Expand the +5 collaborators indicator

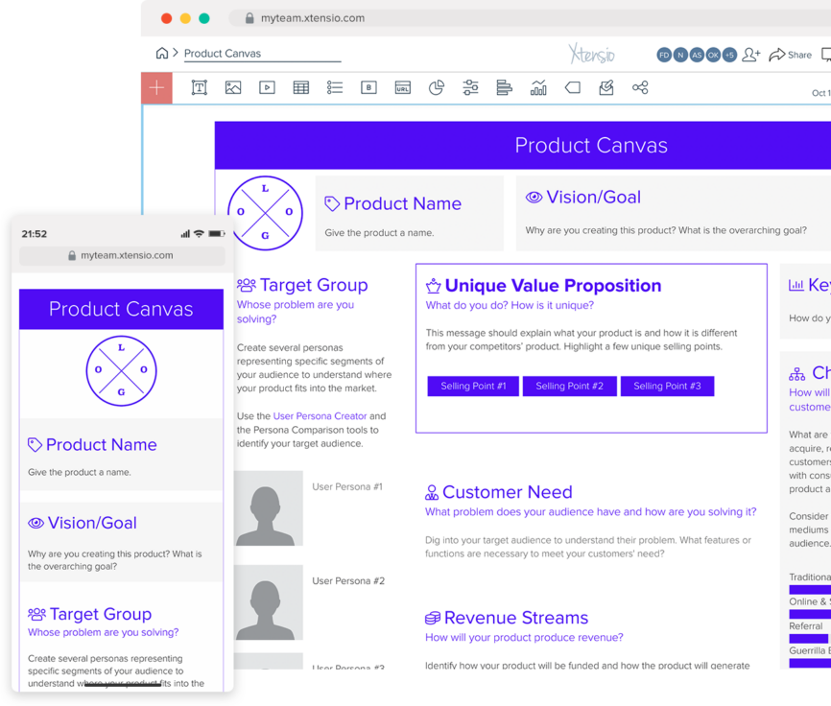coord(731,56)
